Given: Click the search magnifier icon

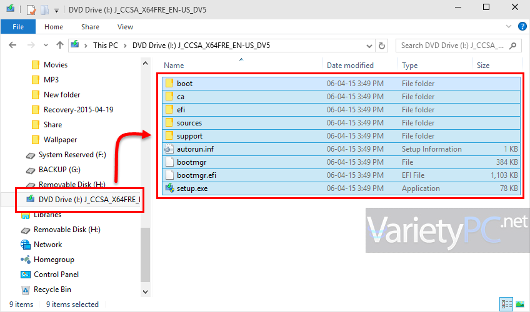Looking at the screenshot, I should [x=512, y=46].
